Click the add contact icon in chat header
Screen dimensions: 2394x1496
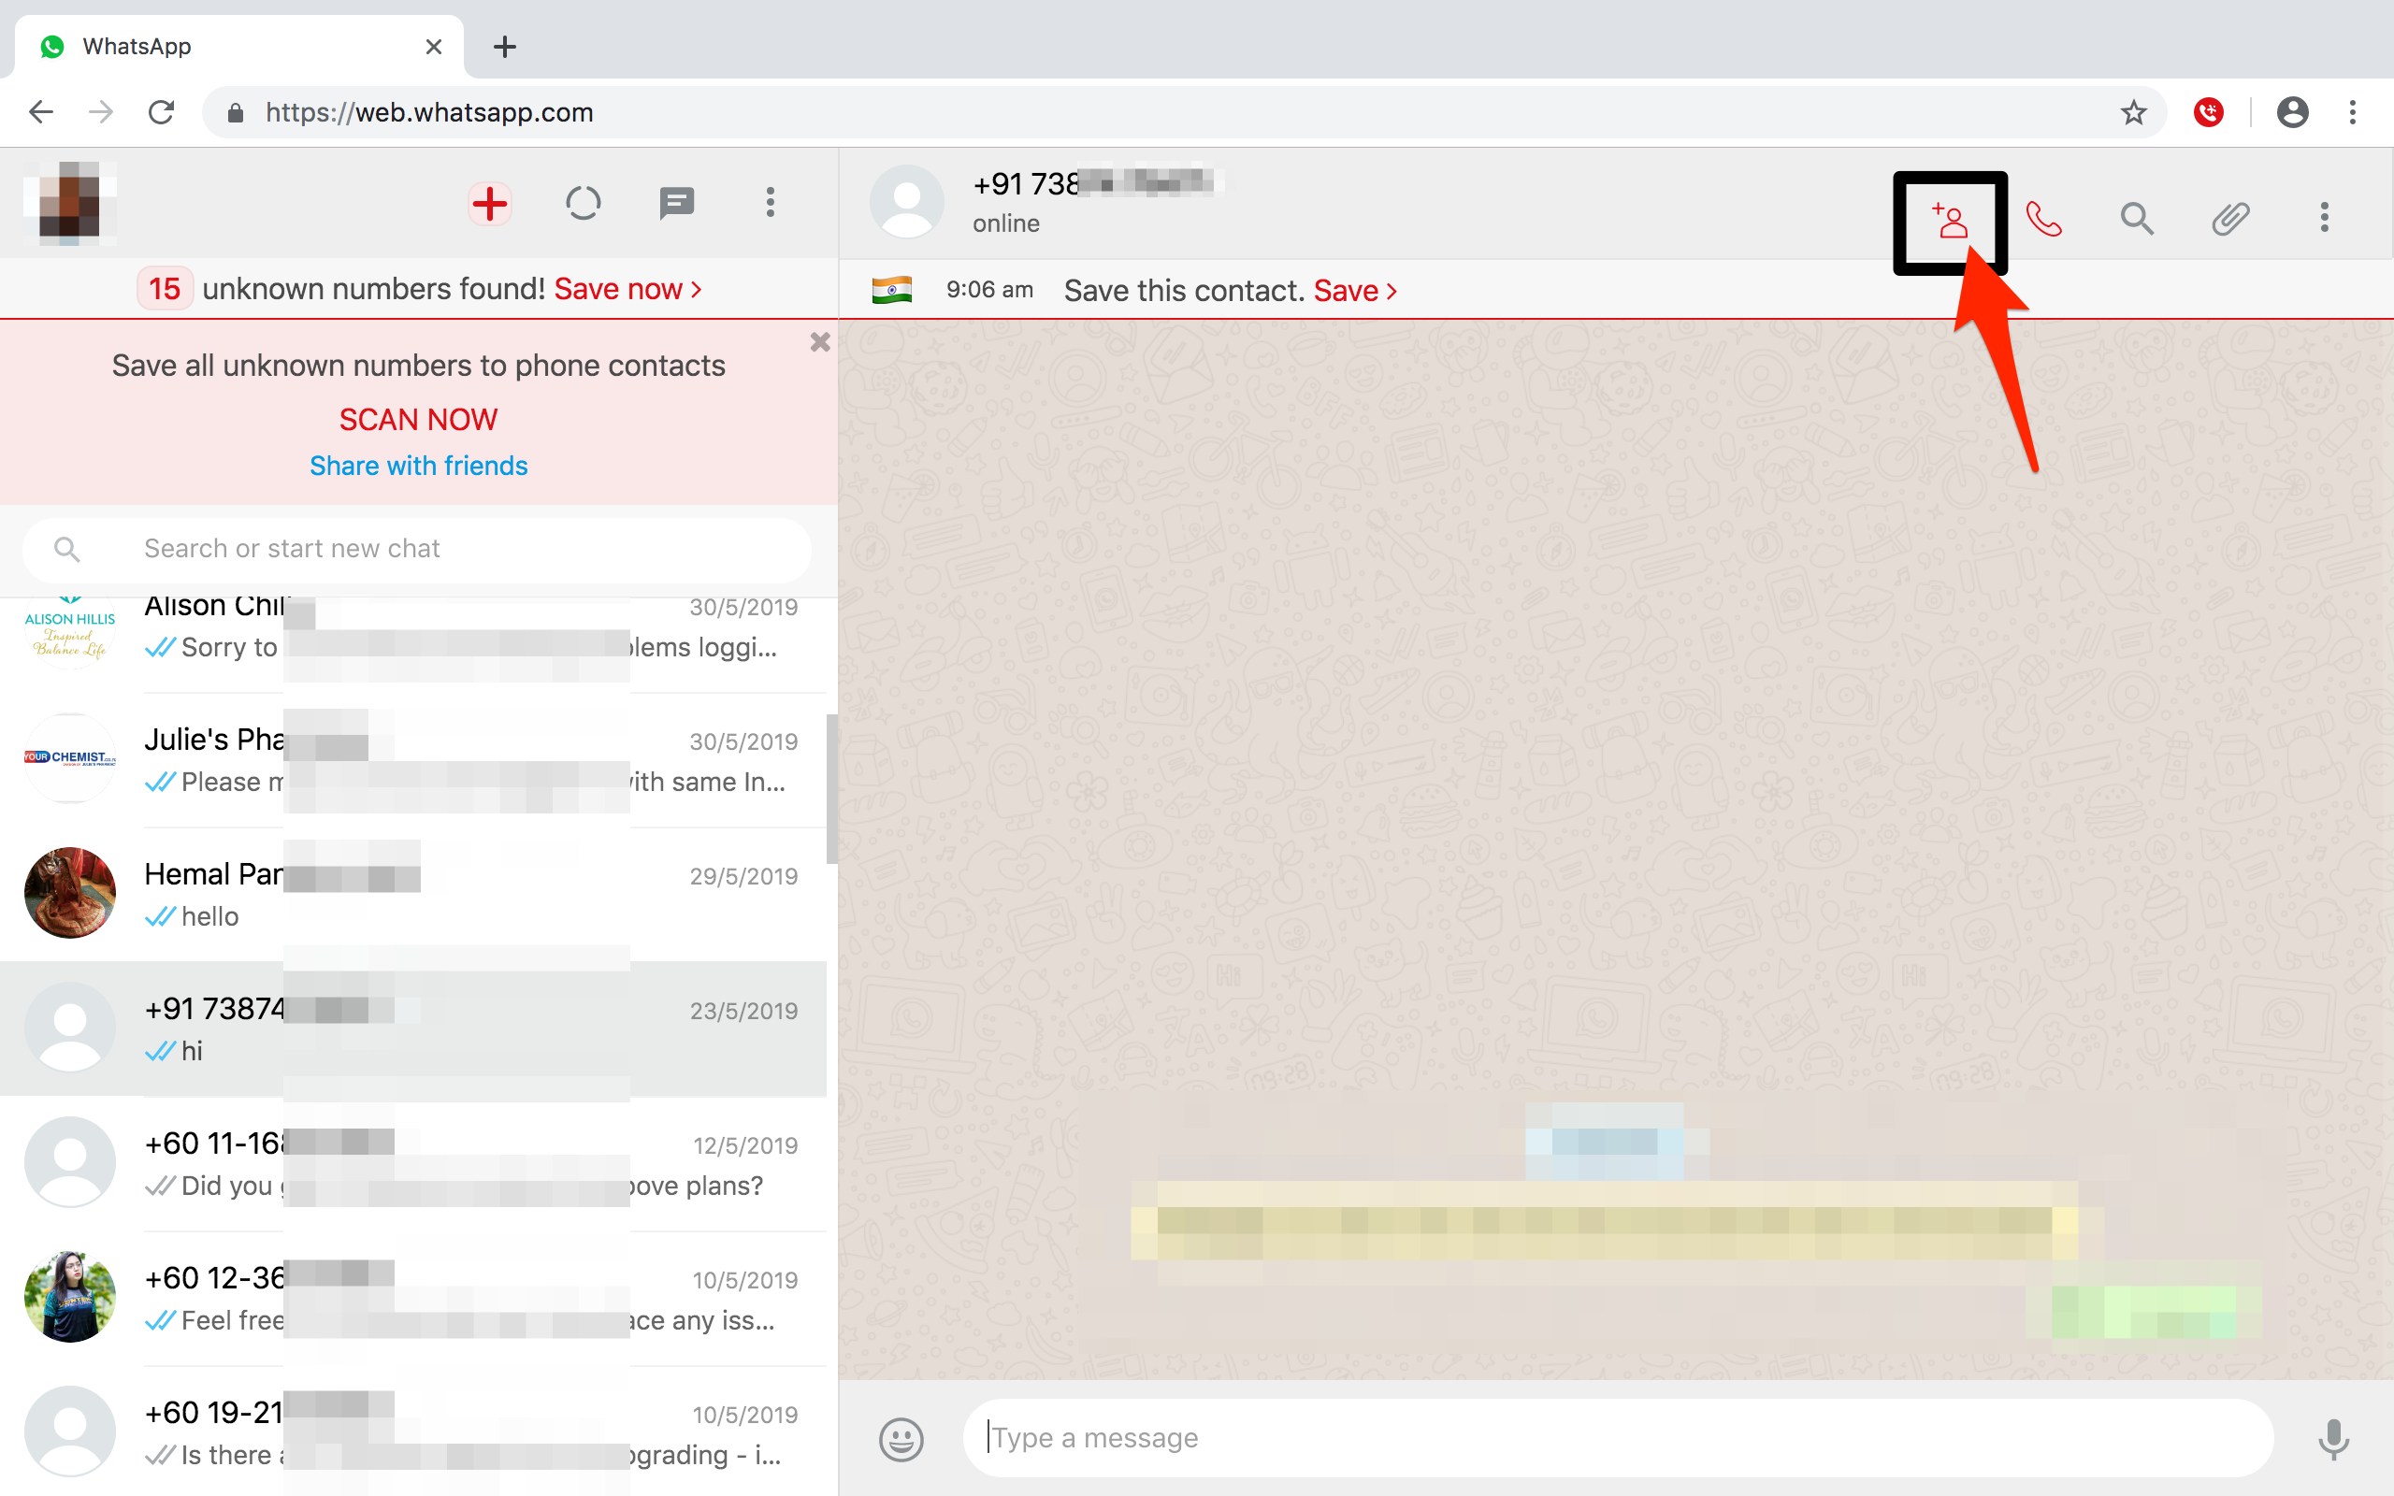click(1949, 220)
